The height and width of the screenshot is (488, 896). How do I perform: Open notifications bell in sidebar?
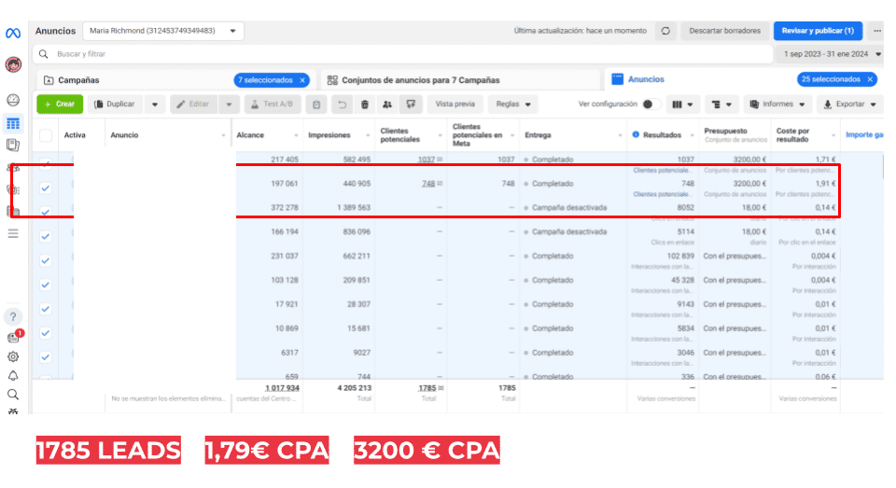[13, 375]
